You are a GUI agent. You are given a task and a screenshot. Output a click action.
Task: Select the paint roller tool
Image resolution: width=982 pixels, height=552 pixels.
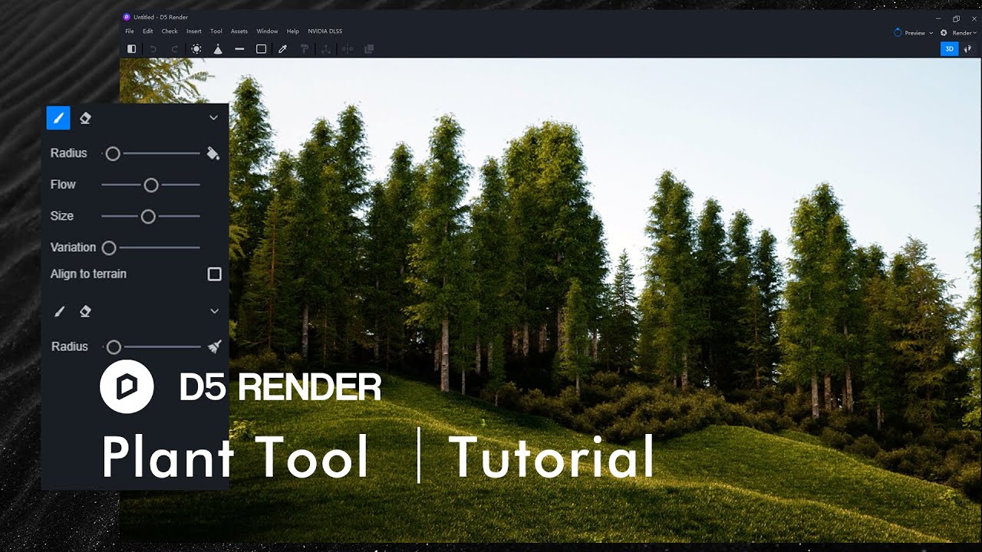coord(304,49)
